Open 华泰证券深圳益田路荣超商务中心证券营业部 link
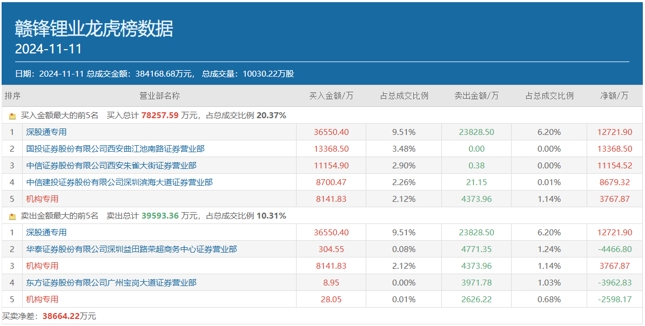Viewport: 645px width, 326px height. (x=131, y=249)
